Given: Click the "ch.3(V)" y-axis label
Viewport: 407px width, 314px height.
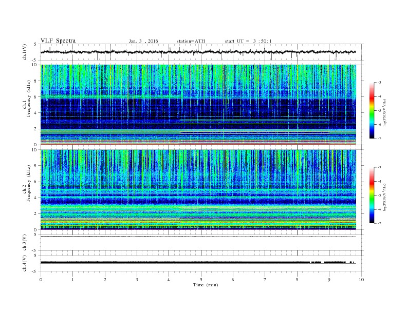Looking at the screenshot, I should pyautogui.click(x=25, y=243).
